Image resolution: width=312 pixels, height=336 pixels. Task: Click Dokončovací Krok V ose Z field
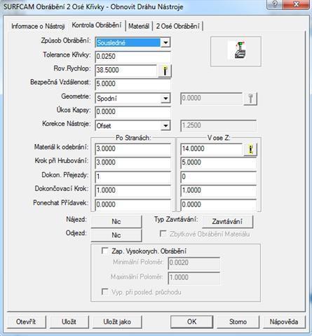(218, 190)
